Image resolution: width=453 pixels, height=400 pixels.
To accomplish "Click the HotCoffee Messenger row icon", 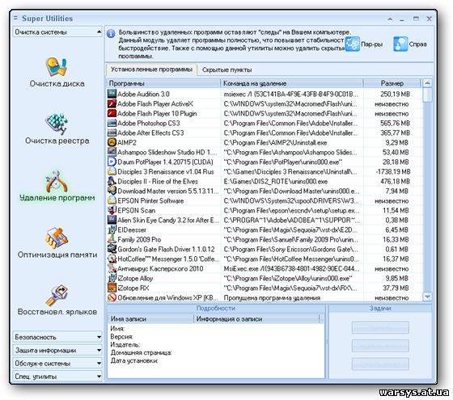I will tap(112, 259).
